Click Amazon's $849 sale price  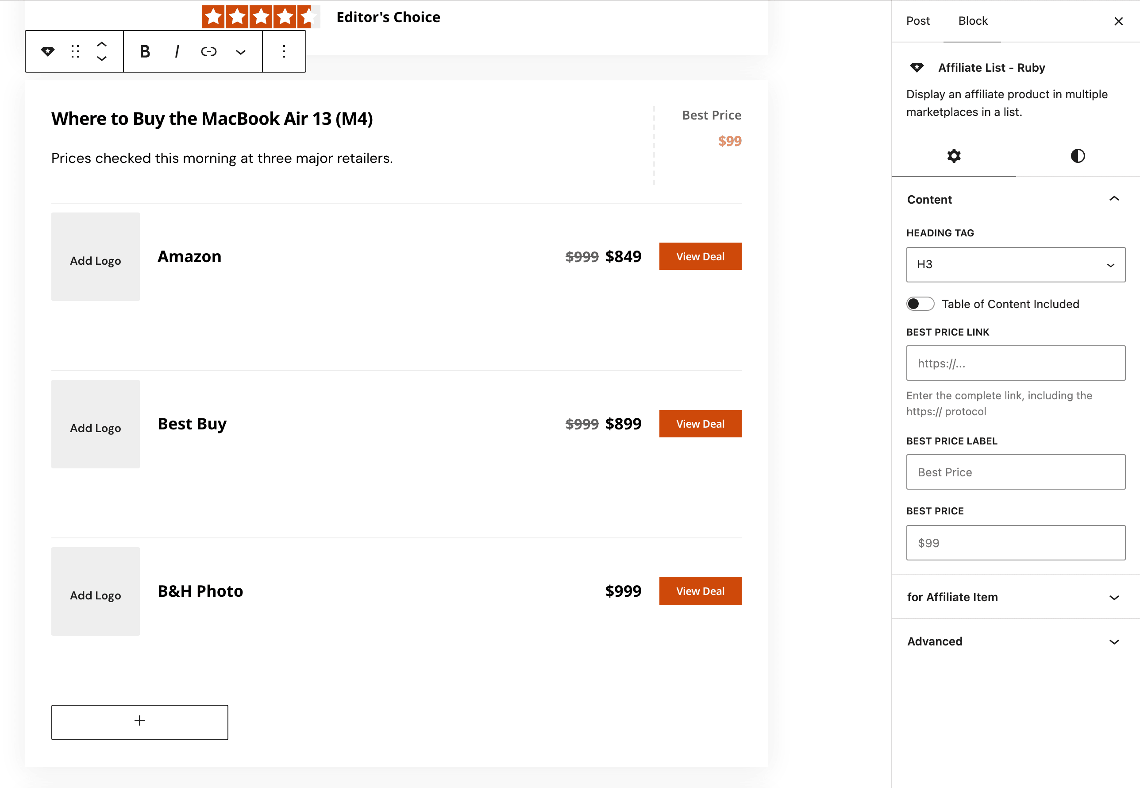coord(623,257)
